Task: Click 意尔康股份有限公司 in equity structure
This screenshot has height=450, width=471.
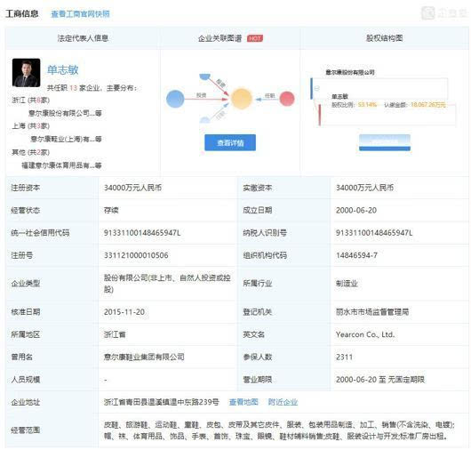Action: 350,72
